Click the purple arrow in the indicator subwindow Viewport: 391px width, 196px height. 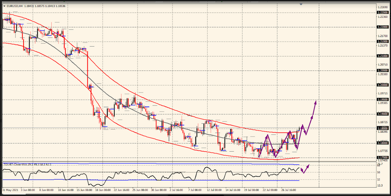point(306,169)
